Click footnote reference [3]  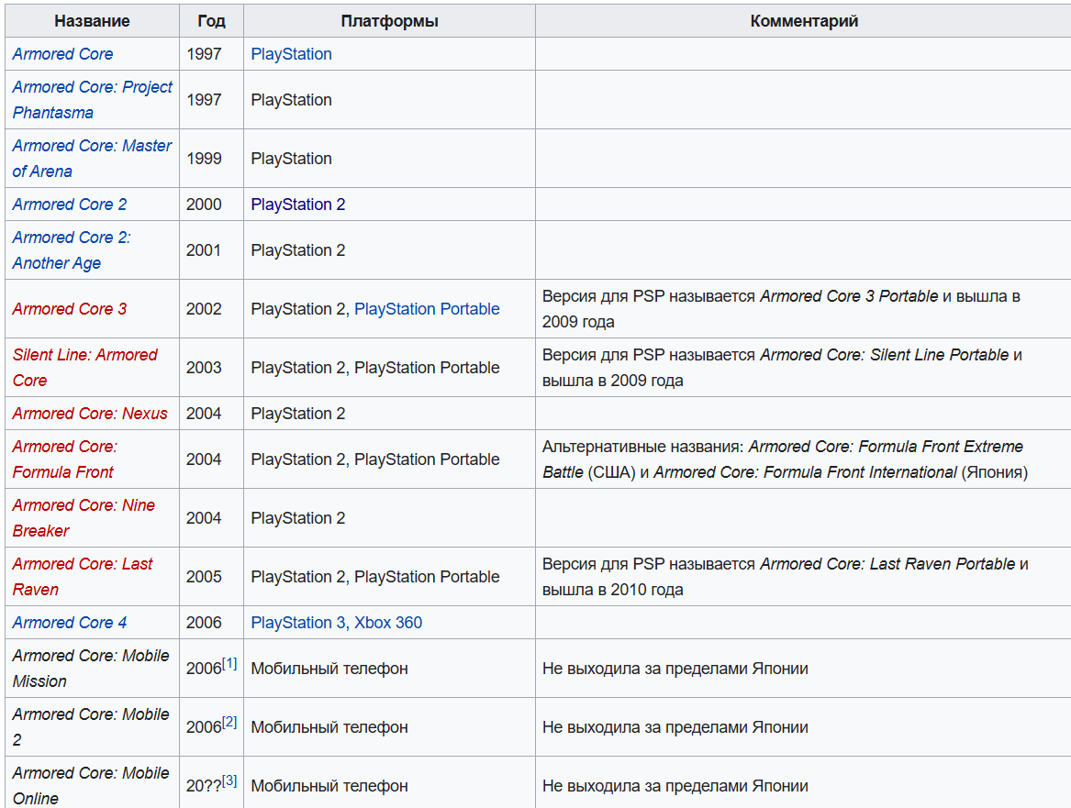229,780
